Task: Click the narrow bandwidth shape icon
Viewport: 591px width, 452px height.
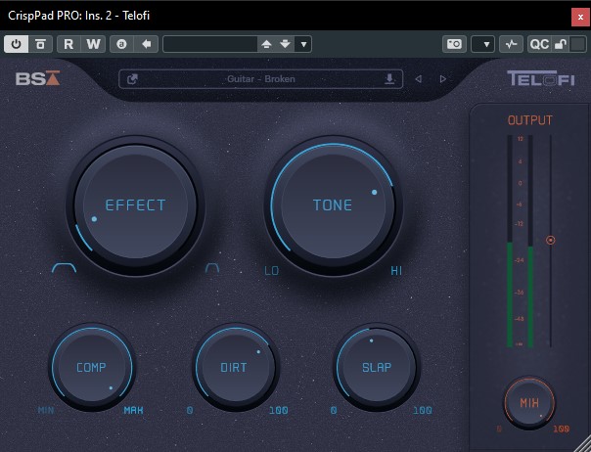Action: (212, 268)
